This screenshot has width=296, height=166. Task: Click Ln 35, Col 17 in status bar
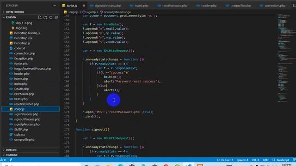pos(225,160)
